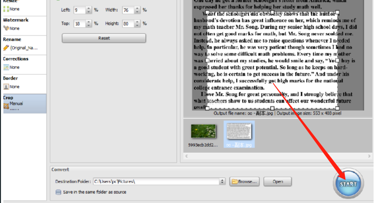Click the top-left crop handle
The width and height of the screenshot is (374, 203).
pos(207,12)
